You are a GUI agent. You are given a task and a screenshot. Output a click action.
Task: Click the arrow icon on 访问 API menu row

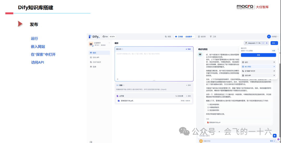coord(274,75)
